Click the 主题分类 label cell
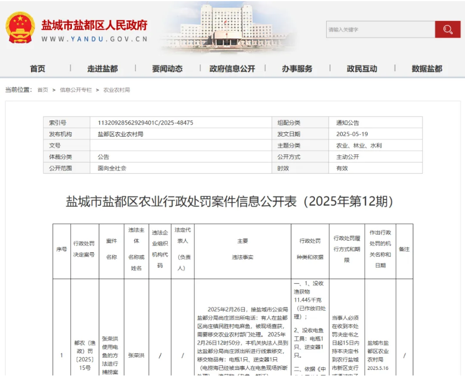465x376 pixels. 300,145
